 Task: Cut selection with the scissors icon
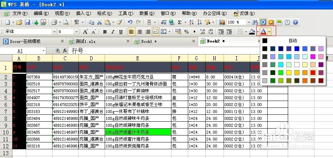point(100,22)
